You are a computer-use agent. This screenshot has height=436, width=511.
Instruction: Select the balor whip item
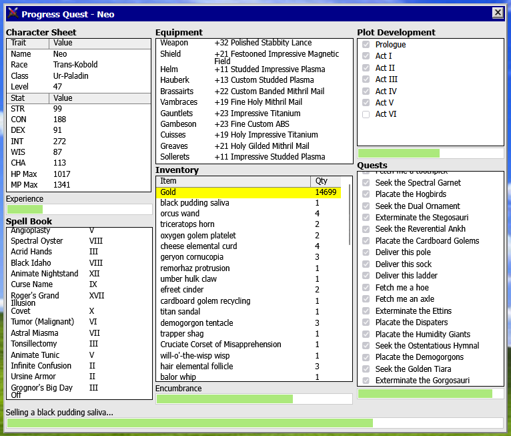249,377
